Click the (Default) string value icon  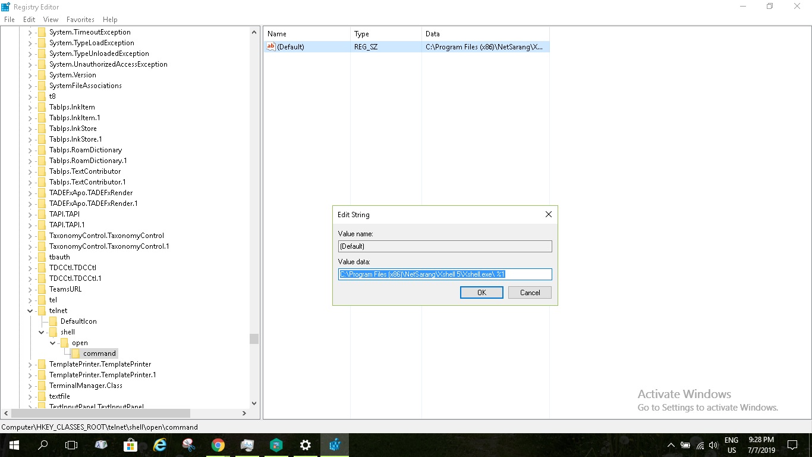(x=271, y=46)
